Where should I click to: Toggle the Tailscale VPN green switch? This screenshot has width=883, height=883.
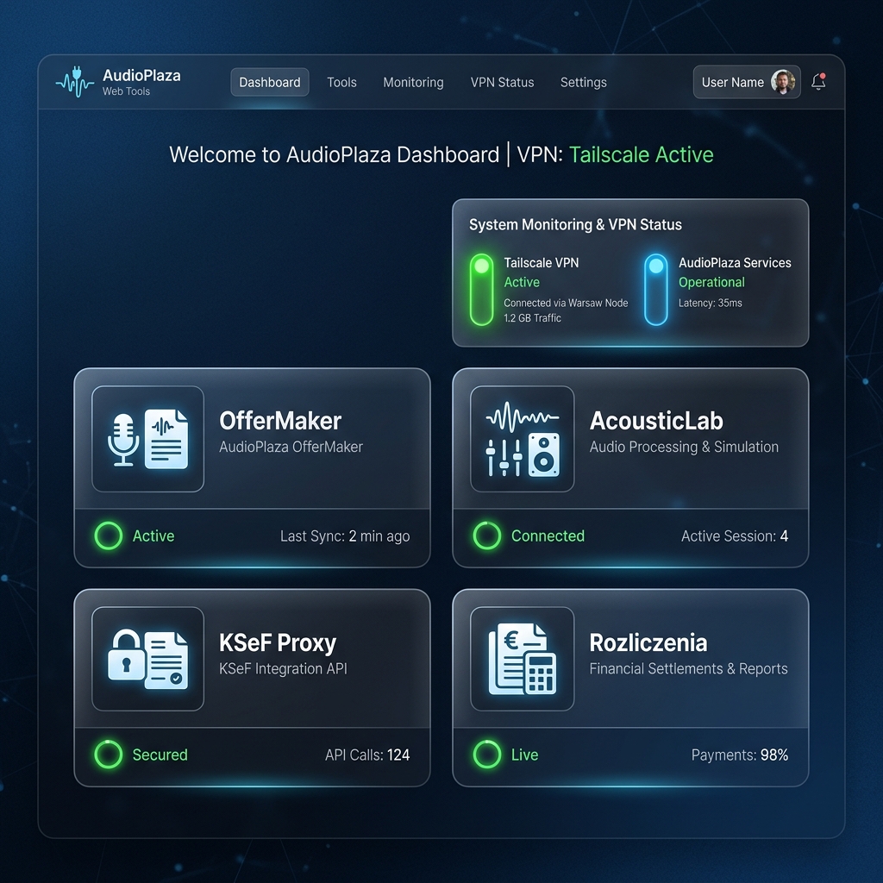click(481, 290)
